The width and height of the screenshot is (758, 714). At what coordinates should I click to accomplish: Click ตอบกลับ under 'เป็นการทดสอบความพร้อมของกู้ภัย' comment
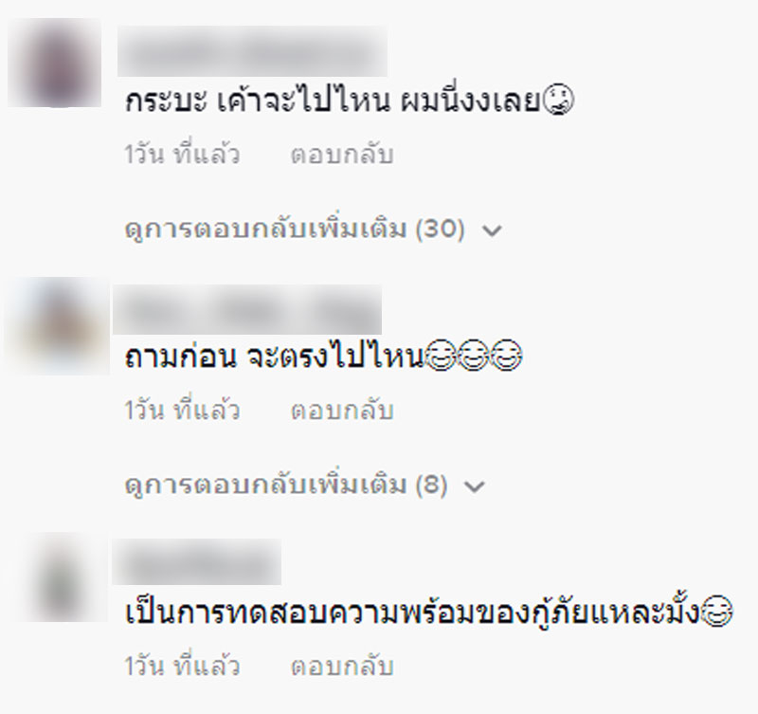342,667
